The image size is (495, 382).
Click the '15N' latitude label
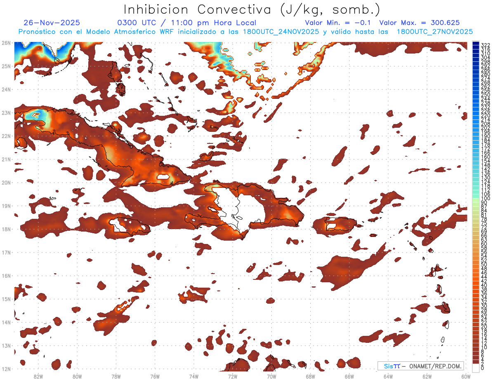(x=6, y=299)
